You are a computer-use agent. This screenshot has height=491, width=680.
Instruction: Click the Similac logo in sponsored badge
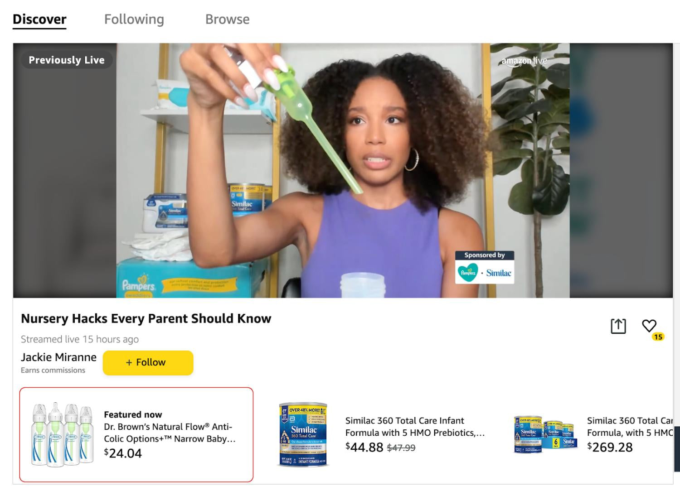click(499, 273)
